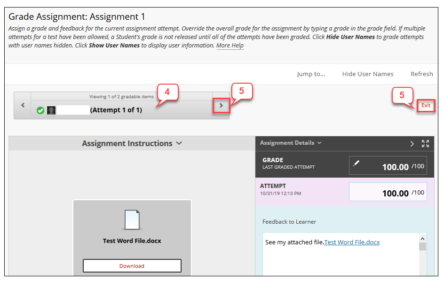This screenshot has width=444, height=281.
Task: Click Hide User Names
Action: [x=367, y=74]
